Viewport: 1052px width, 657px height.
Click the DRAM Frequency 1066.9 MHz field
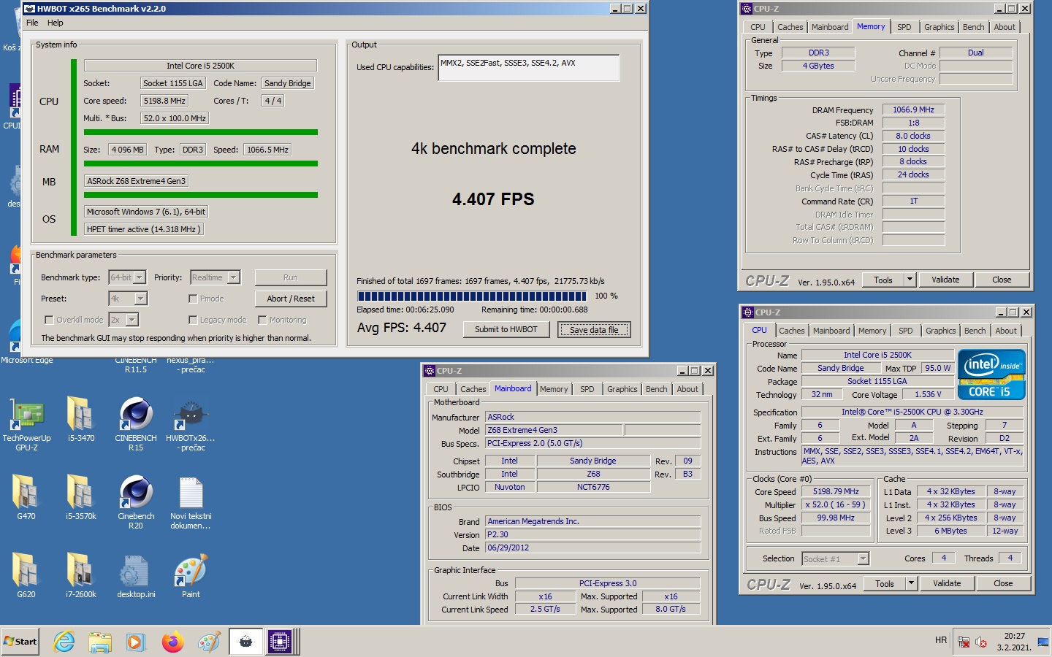point(913,109)
